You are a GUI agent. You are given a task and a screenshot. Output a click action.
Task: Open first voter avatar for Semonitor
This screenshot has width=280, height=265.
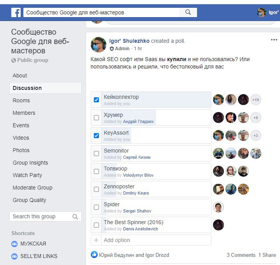218,153
